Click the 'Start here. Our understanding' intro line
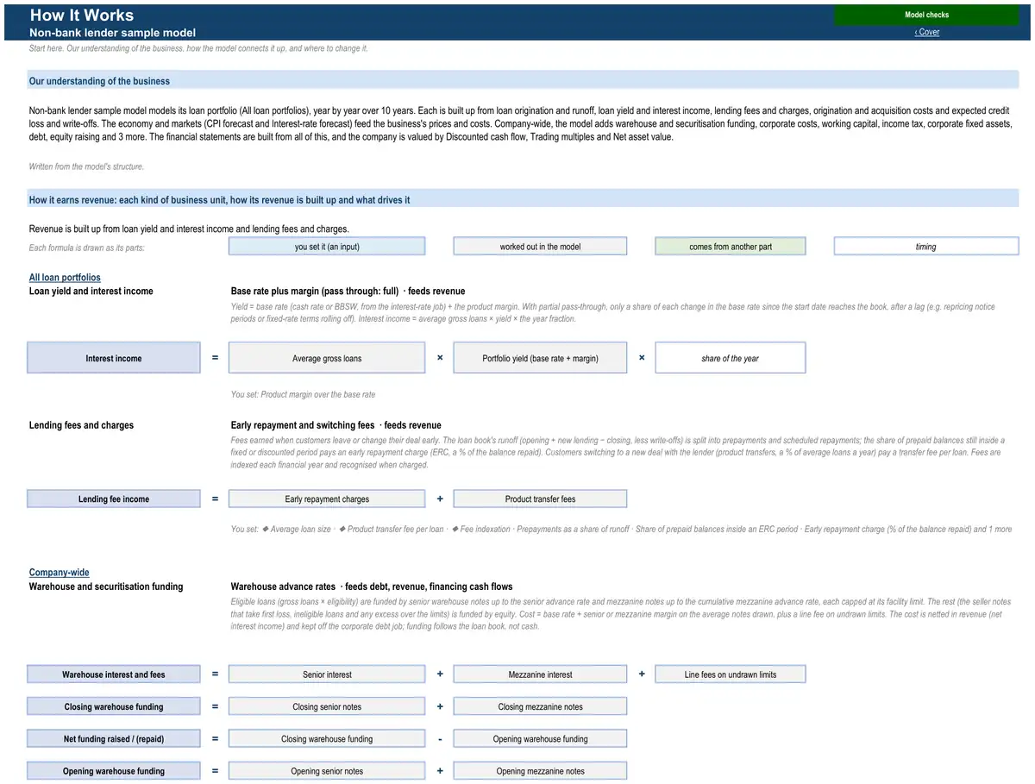1035x784 pixels. tap(198, 48)
